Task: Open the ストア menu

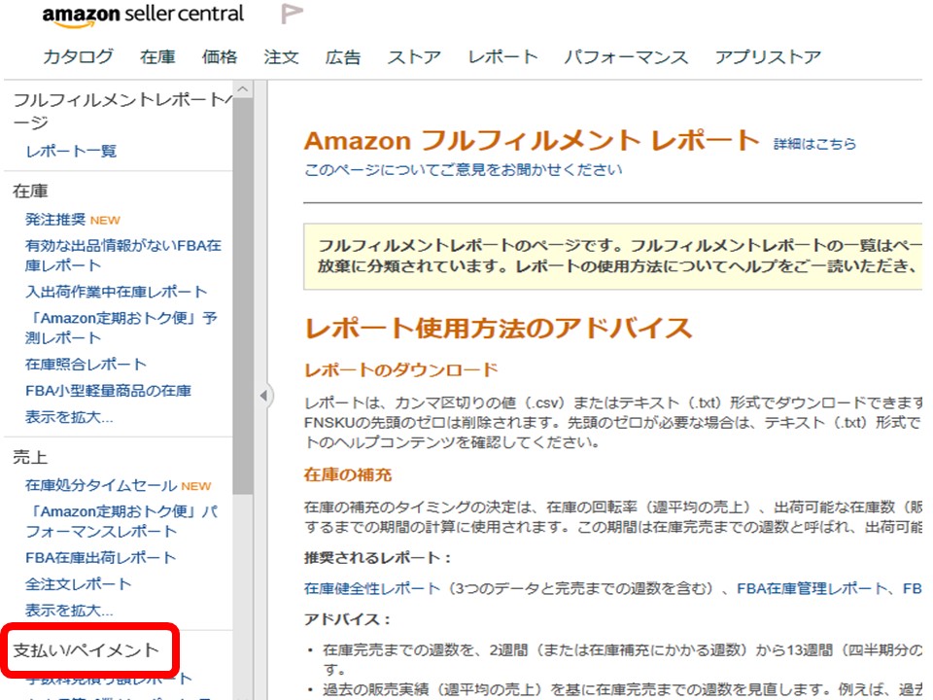Action: coord(414,56)
